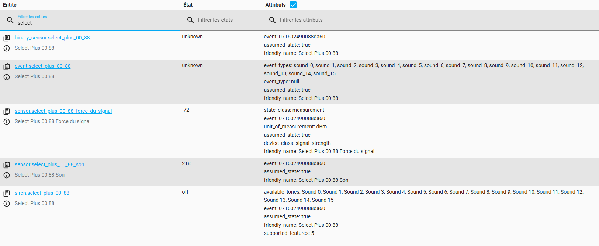Open binary_sensor.select_plus_00_88 entity link
599x246 pixels.
tap(52, 38)
